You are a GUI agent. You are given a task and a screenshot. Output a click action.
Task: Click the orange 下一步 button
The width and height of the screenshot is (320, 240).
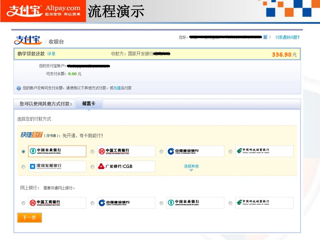[29, 217]
